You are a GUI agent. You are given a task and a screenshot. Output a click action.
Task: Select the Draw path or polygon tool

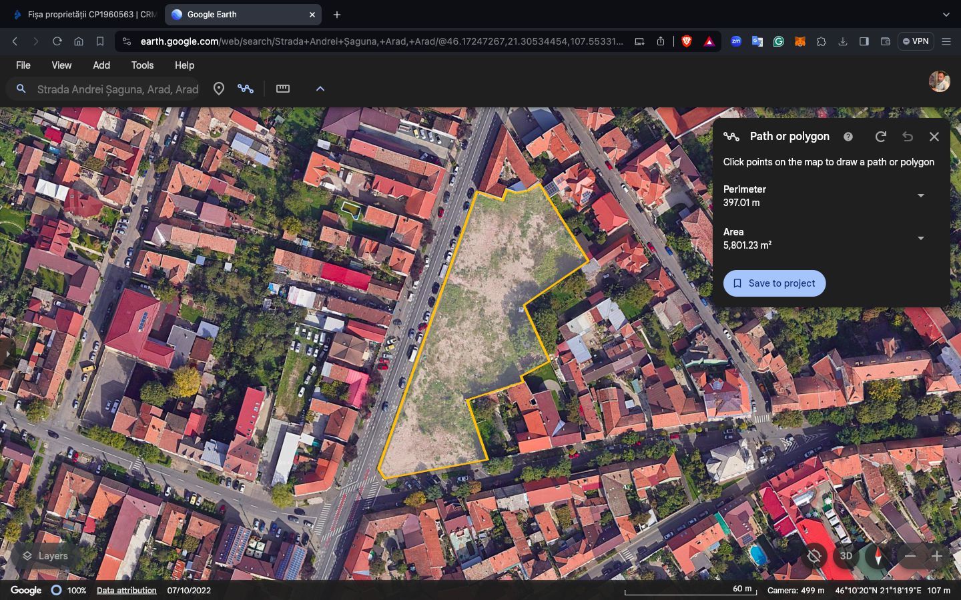click(x=246, y=89)
